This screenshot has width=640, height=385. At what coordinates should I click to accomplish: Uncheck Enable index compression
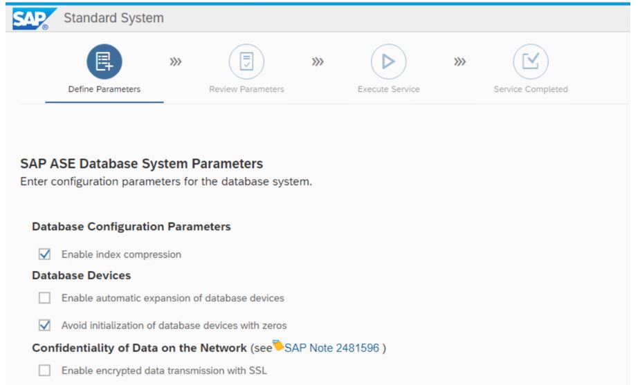(x=44, y=254)
